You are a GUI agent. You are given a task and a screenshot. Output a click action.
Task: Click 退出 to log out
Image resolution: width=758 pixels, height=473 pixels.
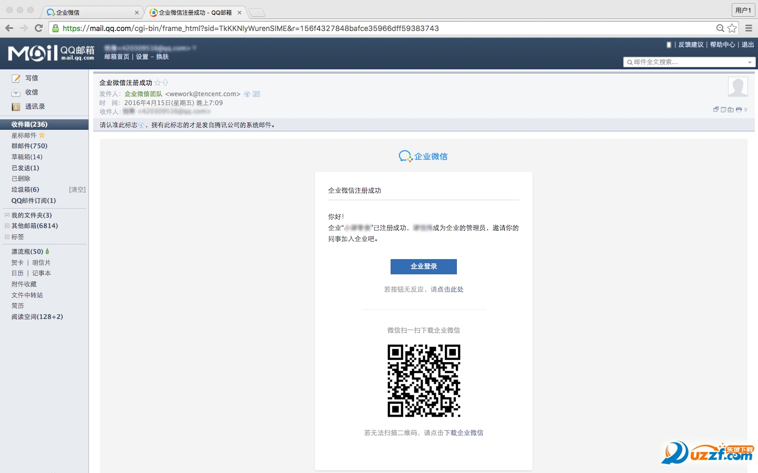click(x=748, y=45)
